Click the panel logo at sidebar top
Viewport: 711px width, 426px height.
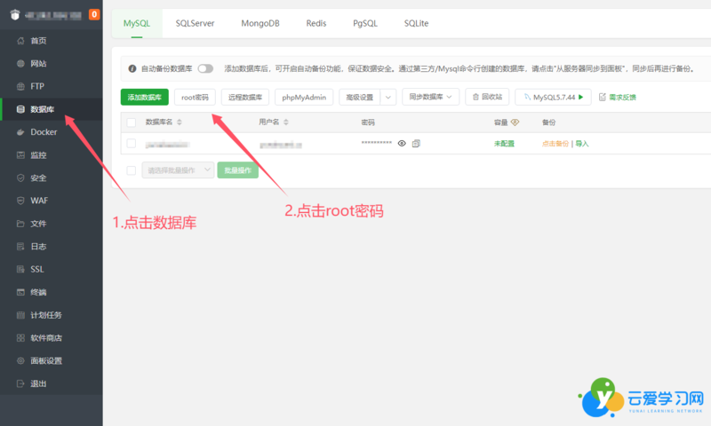tap(15, 15)
